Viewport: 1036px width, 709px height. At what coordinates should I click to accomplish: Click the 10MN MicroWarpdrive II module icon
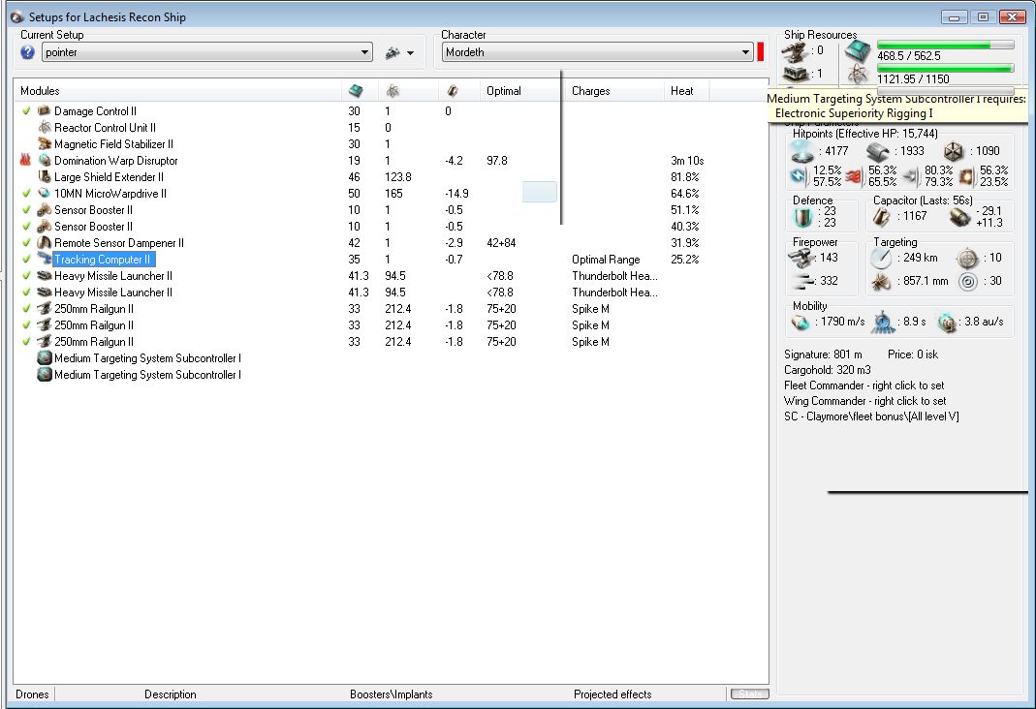(45, 193)
